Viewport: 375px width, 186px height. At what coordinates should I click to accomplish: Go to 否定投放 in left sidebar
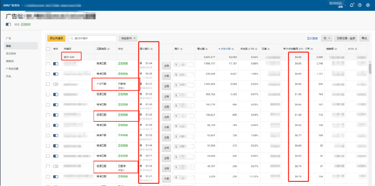pos(11,54)
